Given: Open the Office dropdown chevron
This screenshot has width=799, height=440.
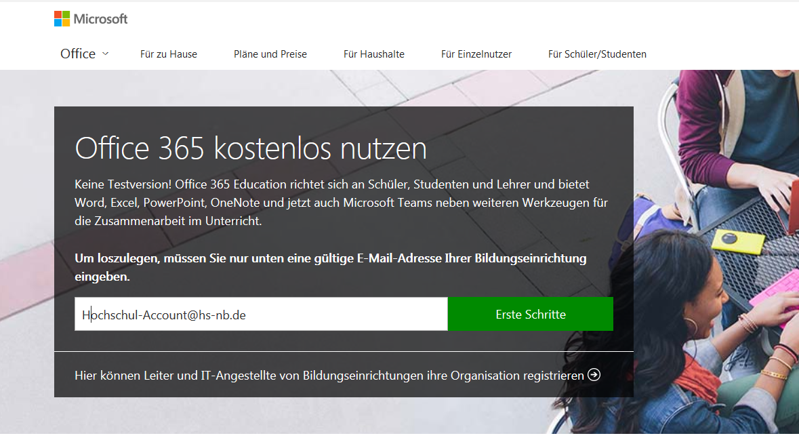Looking at the screenshot, I should click(106, 54).
